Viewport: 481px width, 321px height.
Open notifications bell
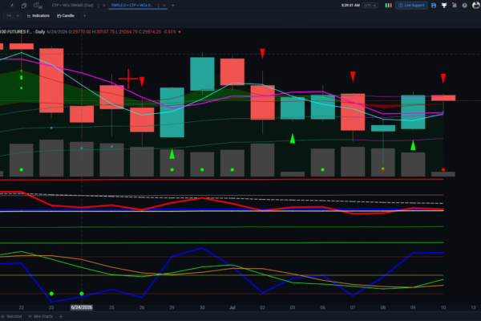click(455, 6)
